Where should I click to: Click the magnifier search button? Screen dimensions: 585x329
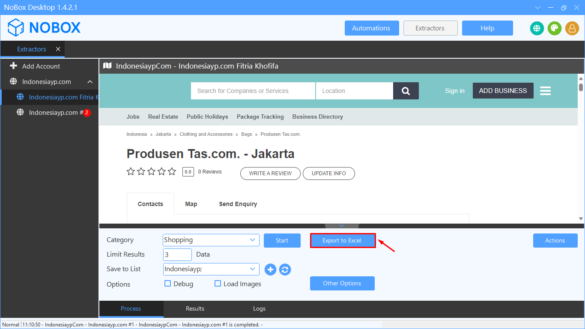pos(406,91)
